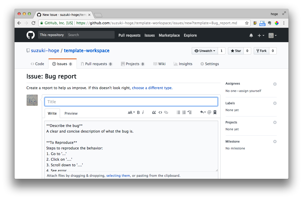Follow the choose a different type link
Image resolution: width=303 pixels, height=199 pixels.
[152, 88]
